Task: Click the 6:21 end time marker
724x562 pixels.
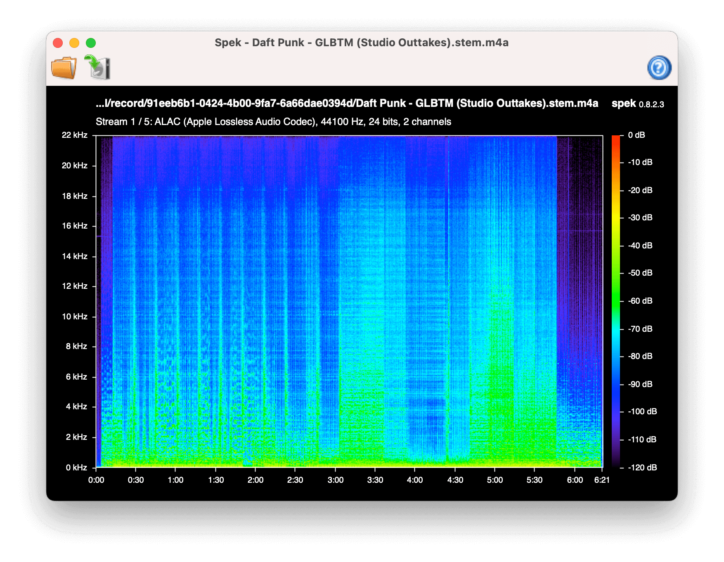Action: click(x=602, y=480)
